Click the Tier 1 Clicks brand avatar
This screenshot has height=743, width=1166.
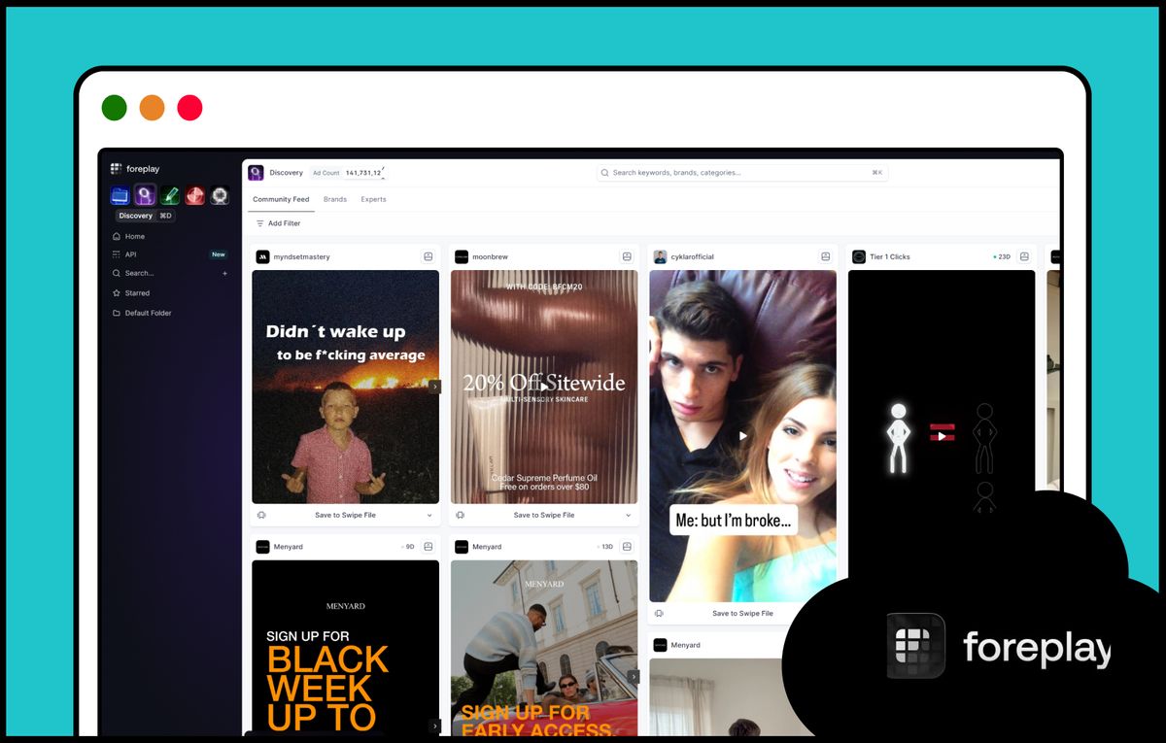pyautogui.click(x=859, y=257)
